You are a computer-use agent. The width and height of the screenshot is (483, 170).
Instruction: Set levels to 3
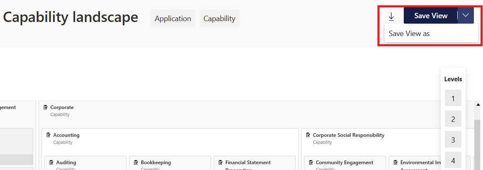click(x=453, y=139)
